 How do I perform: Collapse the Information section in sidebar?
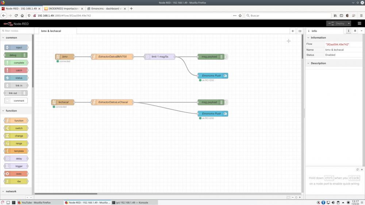click(334, 38)
